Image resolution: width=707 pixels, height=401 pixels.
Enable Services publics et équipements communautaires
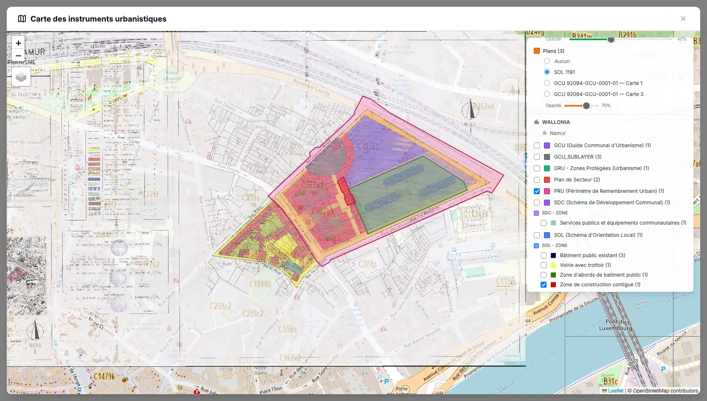[x=544, y=223]
